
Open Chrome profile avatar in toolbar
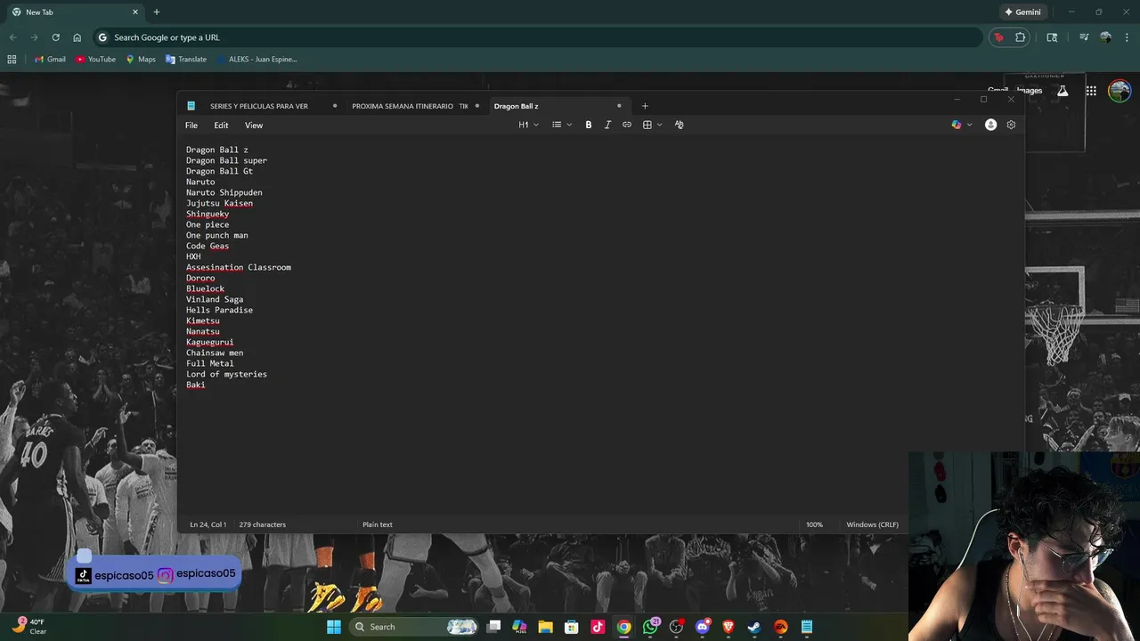[1105, 37]
